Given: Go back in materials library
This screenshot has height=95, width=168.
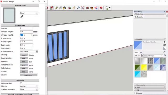Looking at the screenshot, I should click(136, 55).
